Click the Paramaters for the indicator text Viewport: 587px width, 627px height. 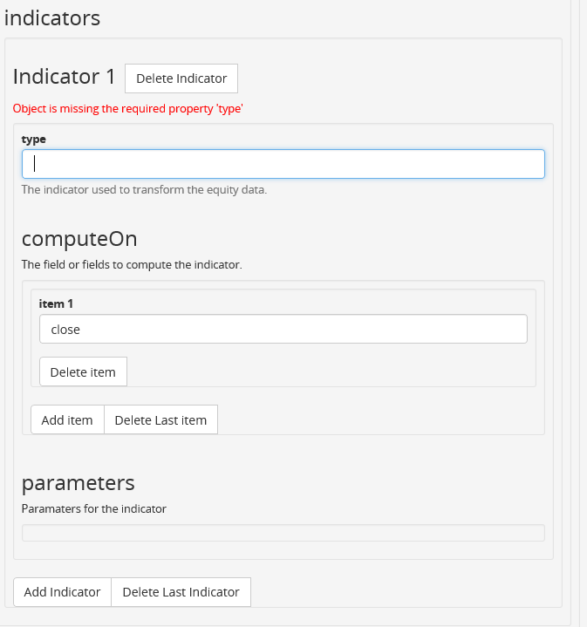94,508
